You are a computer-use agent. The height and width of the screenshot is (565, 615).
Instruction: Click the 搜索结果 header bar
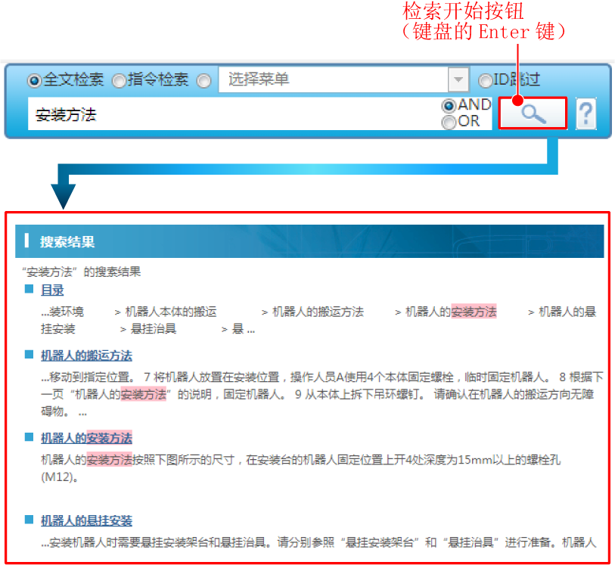[x=309, y=241]
